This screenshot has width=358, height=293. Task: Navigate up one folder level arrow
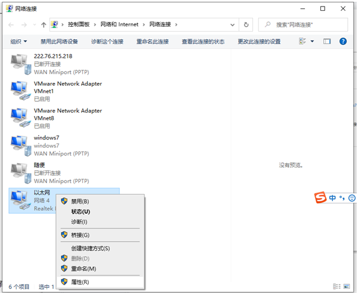[x=44, y=24]
